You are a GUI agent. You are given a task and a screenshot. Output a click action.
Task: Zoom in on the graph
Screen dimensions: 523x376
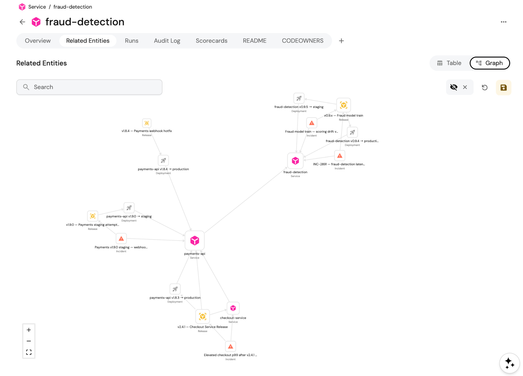[x=29, y=330]
